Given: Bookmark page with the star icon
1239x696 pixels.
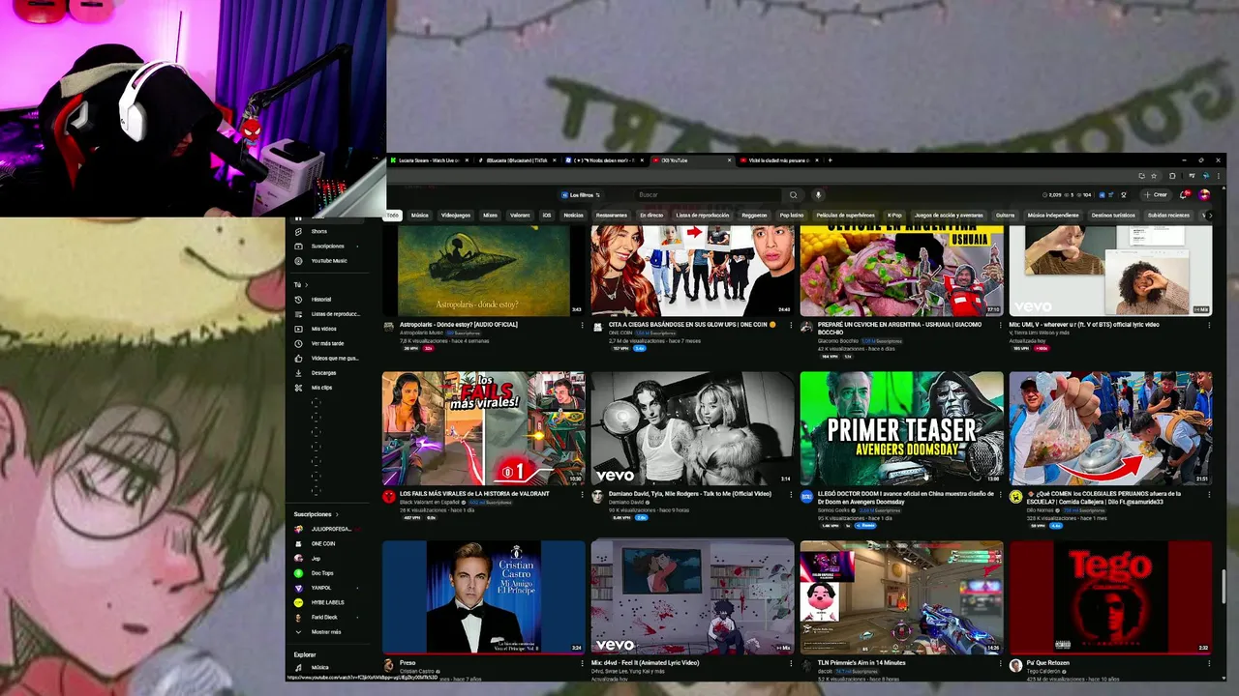Looking at the screenshot, I should point(1154,176).
